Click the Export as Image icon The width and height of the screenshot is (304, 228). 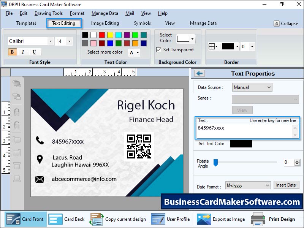[x=203, y=219]
